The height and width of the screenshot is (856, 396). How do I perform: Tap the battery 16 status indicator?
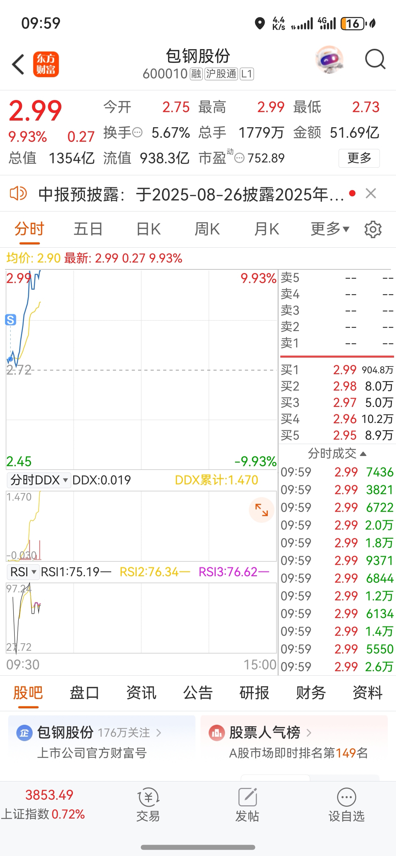tap(353, 24)
